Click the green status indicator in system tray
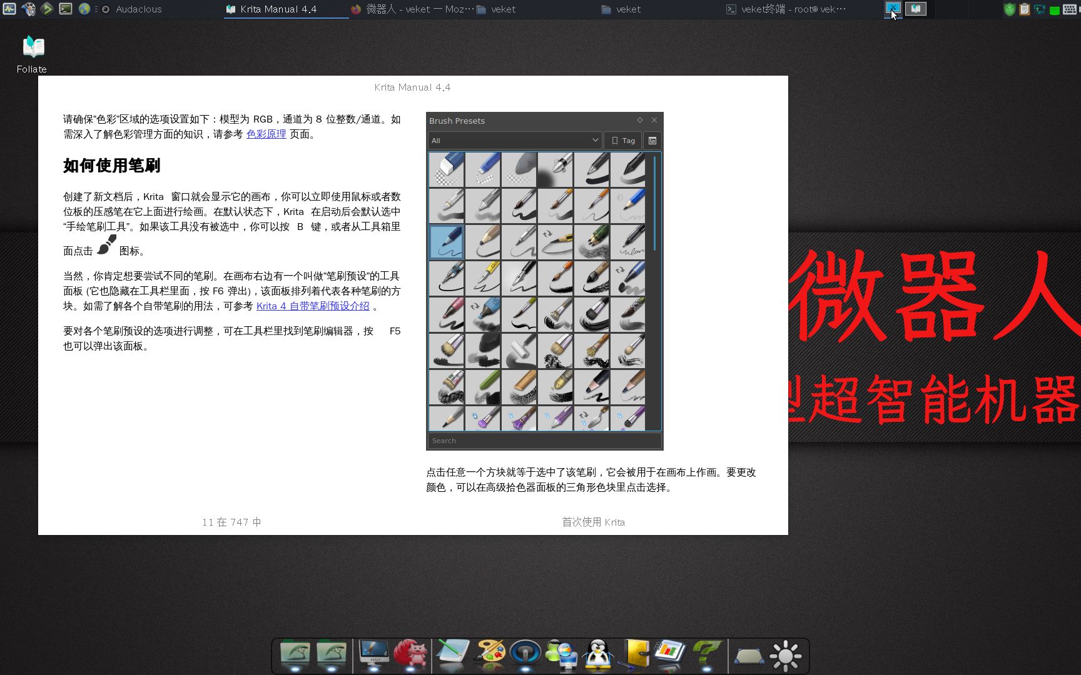1081x675 pixels. [x=1055, y=11]
